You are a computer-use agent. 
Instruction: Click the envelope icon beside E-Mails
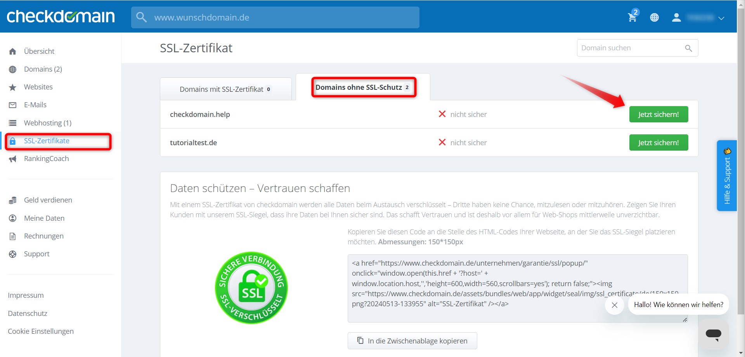pyautogui.click(x=13, y=105)
